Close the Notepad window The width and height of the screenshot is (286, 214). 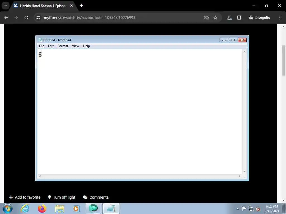(242, 40)
